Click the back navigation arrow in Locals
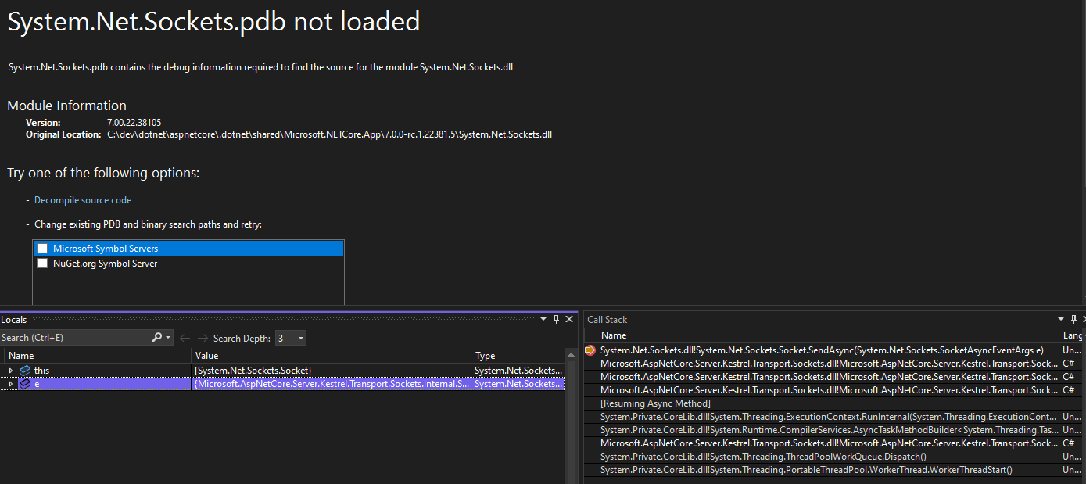1086x484 pixels. click(x=185, y=336)
